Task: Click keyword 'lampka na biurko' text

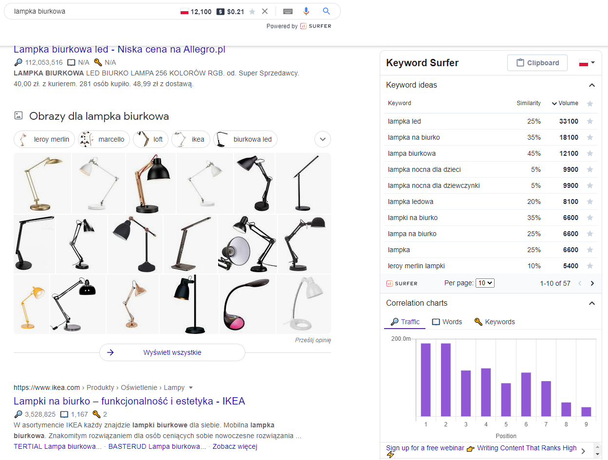Action: 414,137
